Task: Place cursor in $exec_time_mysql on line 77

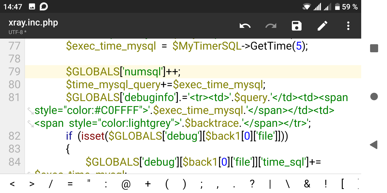Action: click(111, 46)
